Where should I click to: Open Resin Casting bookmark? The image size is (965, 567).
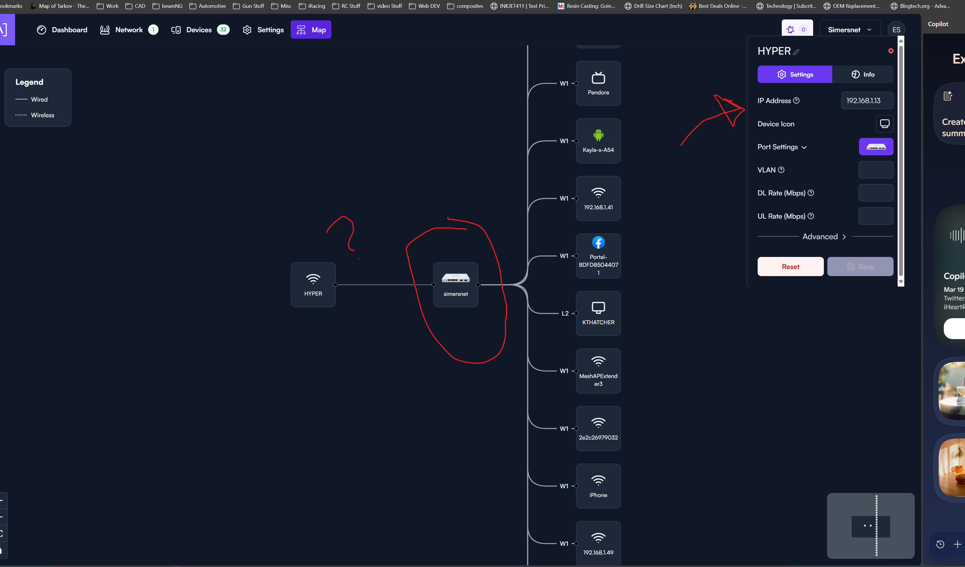coord(586,6)
